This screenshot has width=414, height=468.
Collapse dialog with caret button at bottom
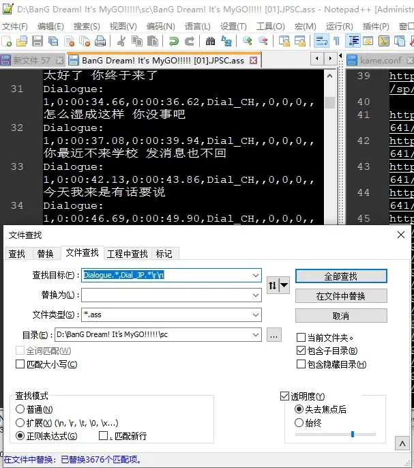(402, 443)
